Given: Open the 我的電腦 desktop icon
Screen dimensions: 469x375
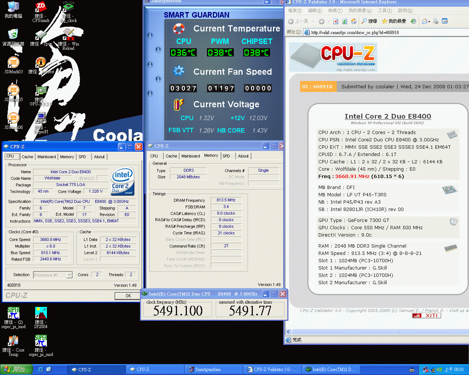Looking at the screenshot, I should (13, 10).
